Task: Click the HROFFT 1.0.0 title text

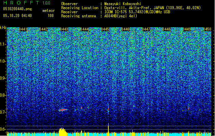Action: point(27,3)
